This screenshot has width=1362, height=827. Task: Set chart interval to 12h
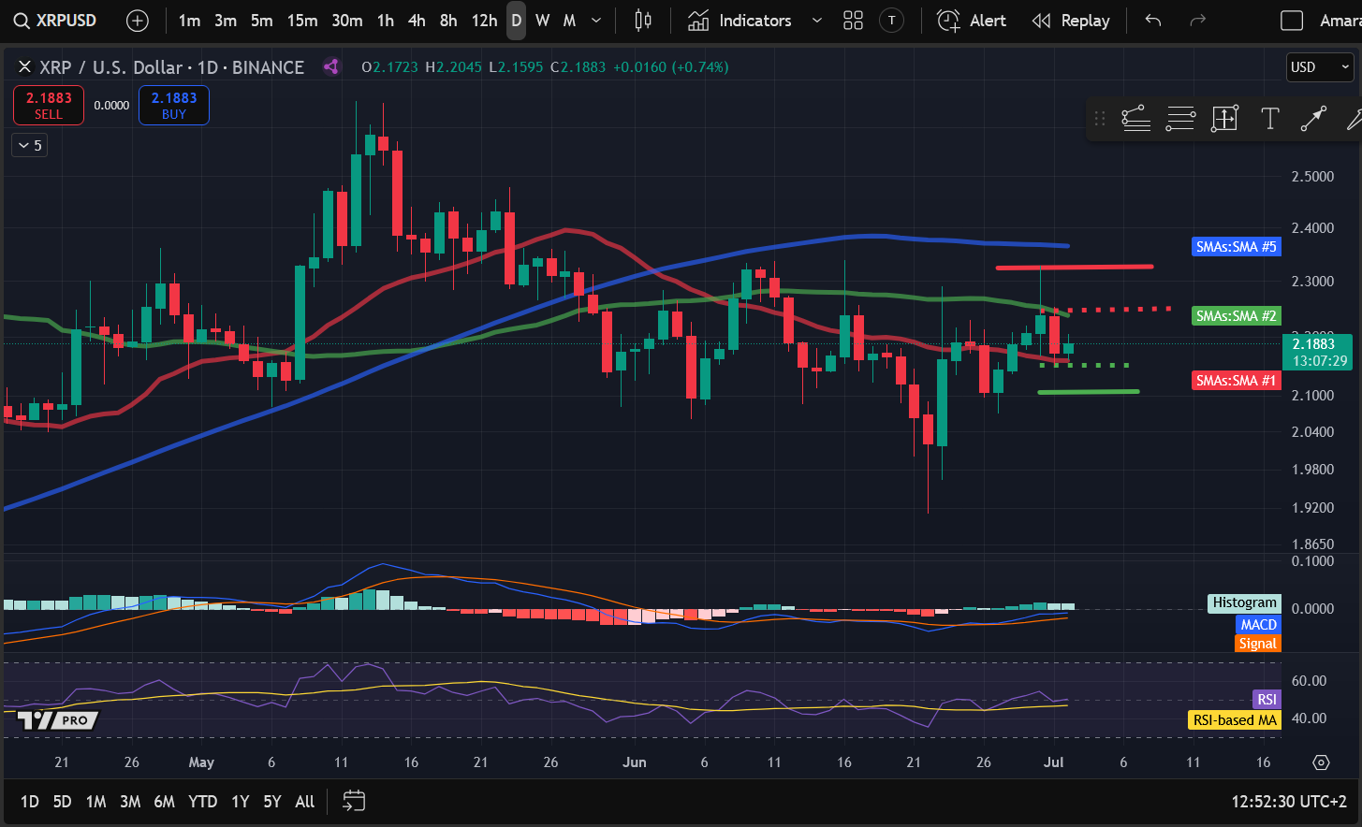point(484,21)
